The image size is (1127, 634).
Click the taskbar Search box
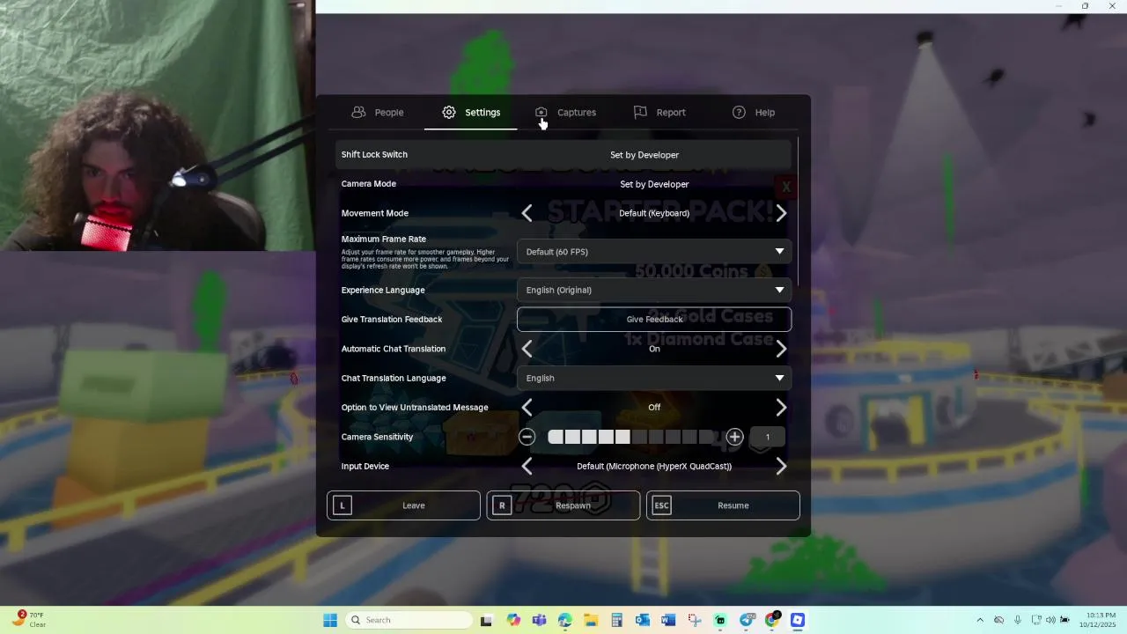pos(409,620)
